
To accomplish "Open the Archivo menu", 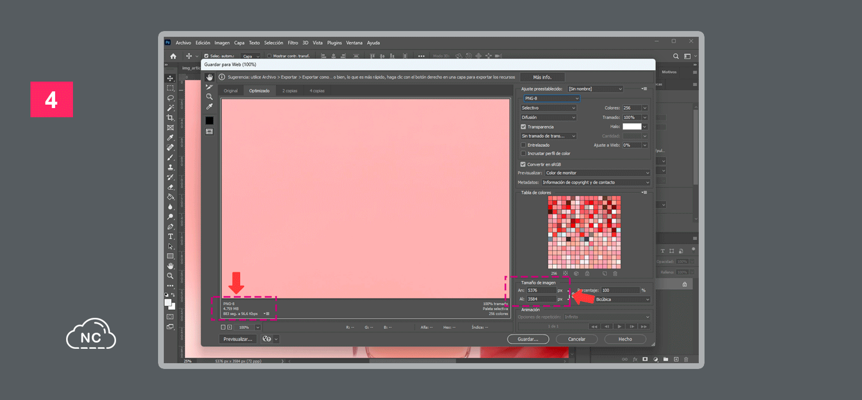I will click(x=183, y=43).
